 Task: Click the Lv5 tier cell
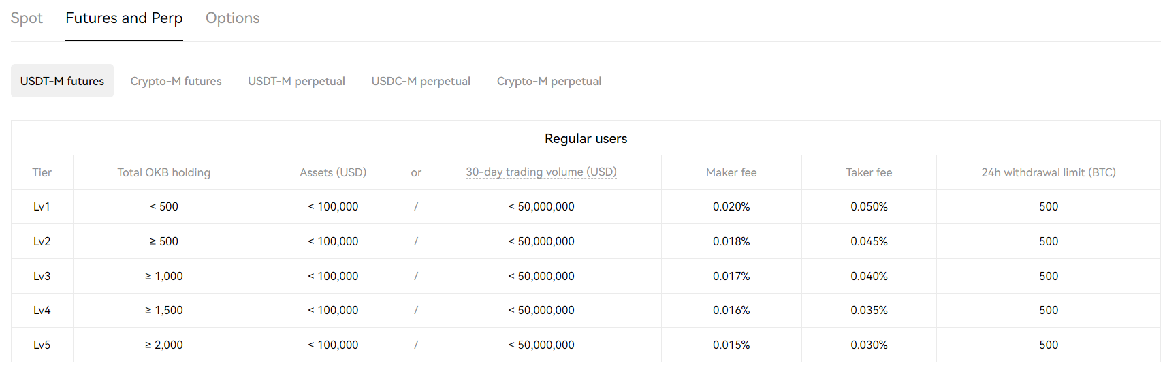(42, 345)
